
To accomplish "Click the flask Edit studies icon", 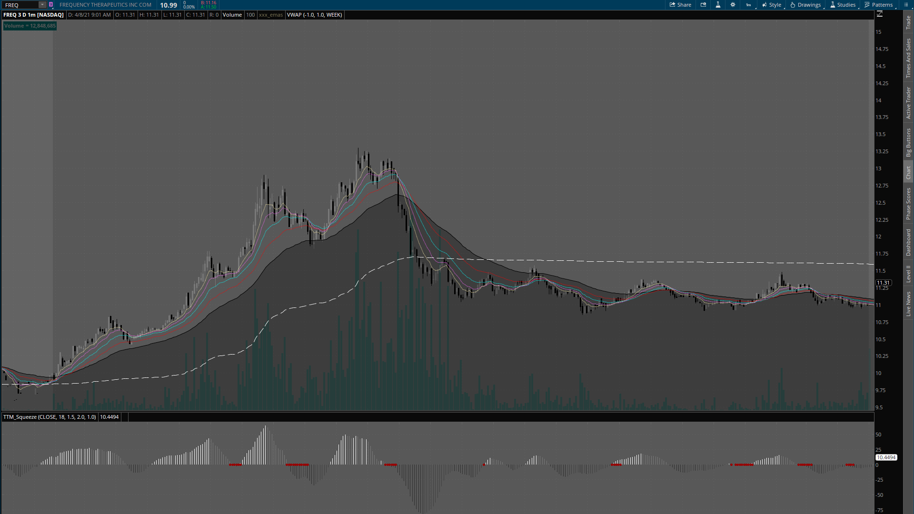I will tap(718, 5).
